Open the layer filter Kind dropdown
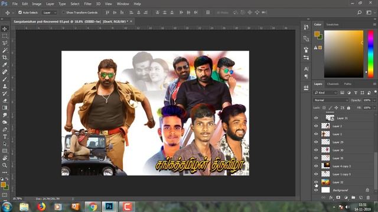Image resolution: width=378 pixels, height=212 pixels. point(325,93)
